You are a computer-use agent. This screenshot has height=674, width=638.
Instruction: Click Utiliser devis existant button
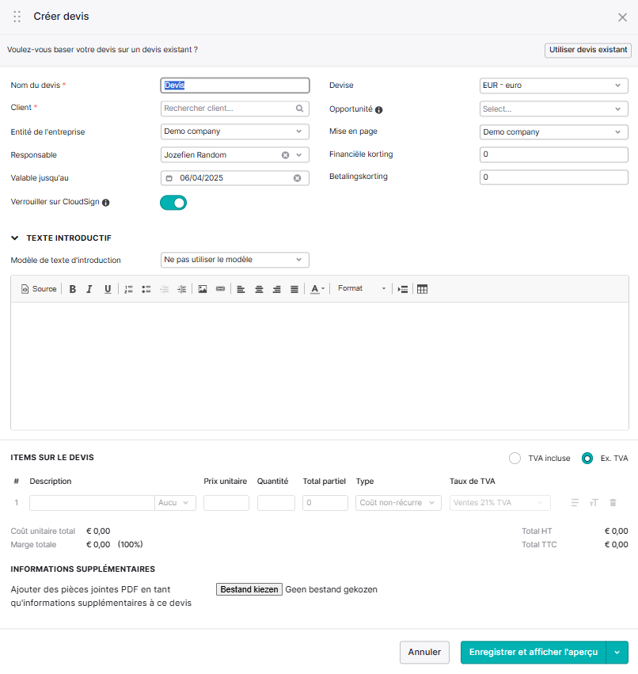(587, 50)
